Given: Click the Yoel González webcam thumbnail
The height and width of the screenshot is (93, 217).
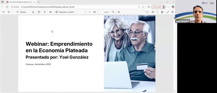Looking at the screenshot, I should [x=196, y=12].
